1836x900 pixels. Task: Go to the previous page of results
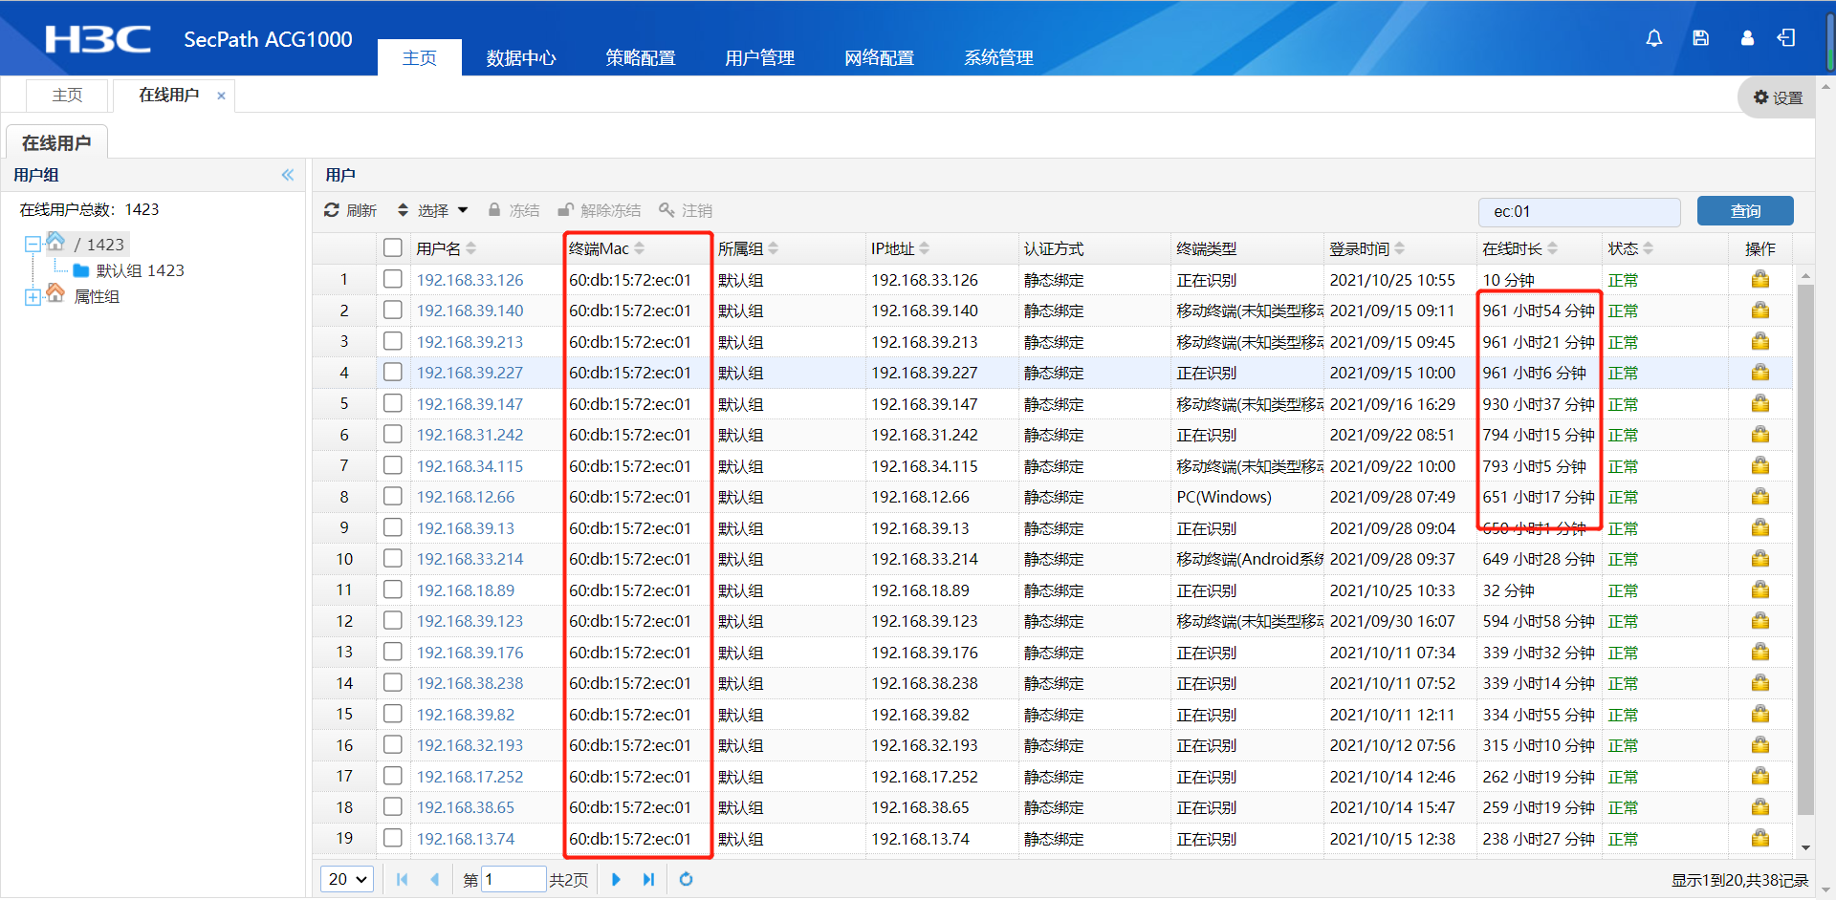435,879
